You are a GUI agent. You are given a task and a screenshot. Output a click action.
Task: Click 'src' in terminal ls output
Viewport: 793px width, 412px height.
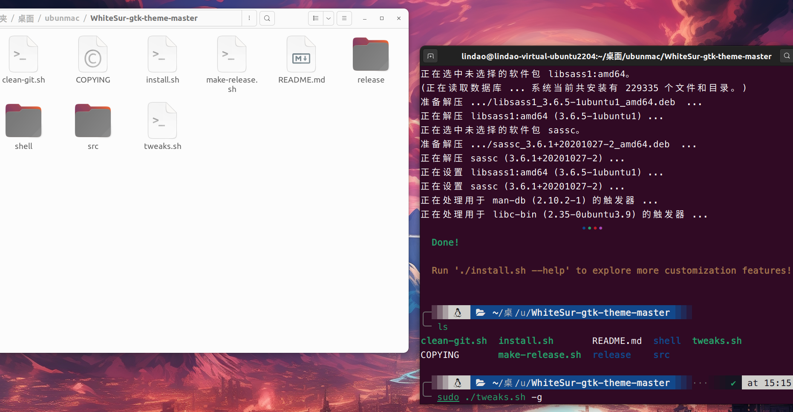[662, 355]
